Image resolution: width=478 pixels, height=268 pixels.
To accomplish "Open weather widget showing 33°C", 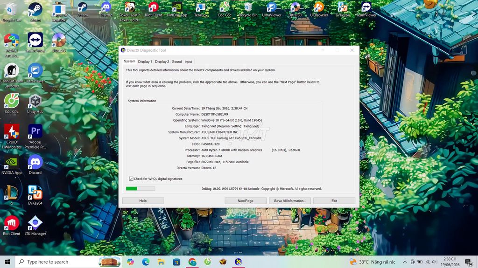I will (373, 262).
